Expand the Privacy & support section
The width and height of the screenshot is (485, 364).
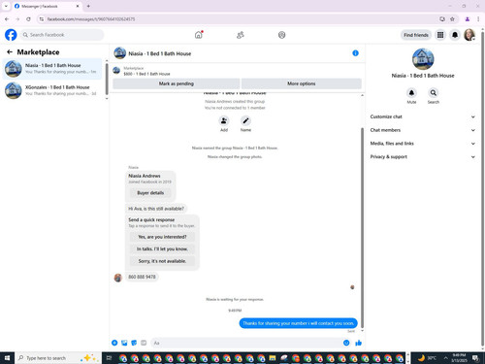(x=423, y=156)
